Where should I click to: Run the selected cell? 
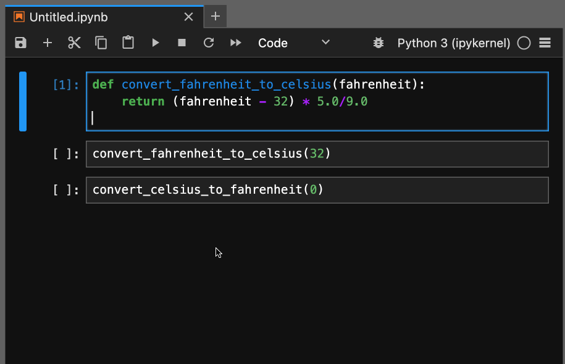point(156,43)
